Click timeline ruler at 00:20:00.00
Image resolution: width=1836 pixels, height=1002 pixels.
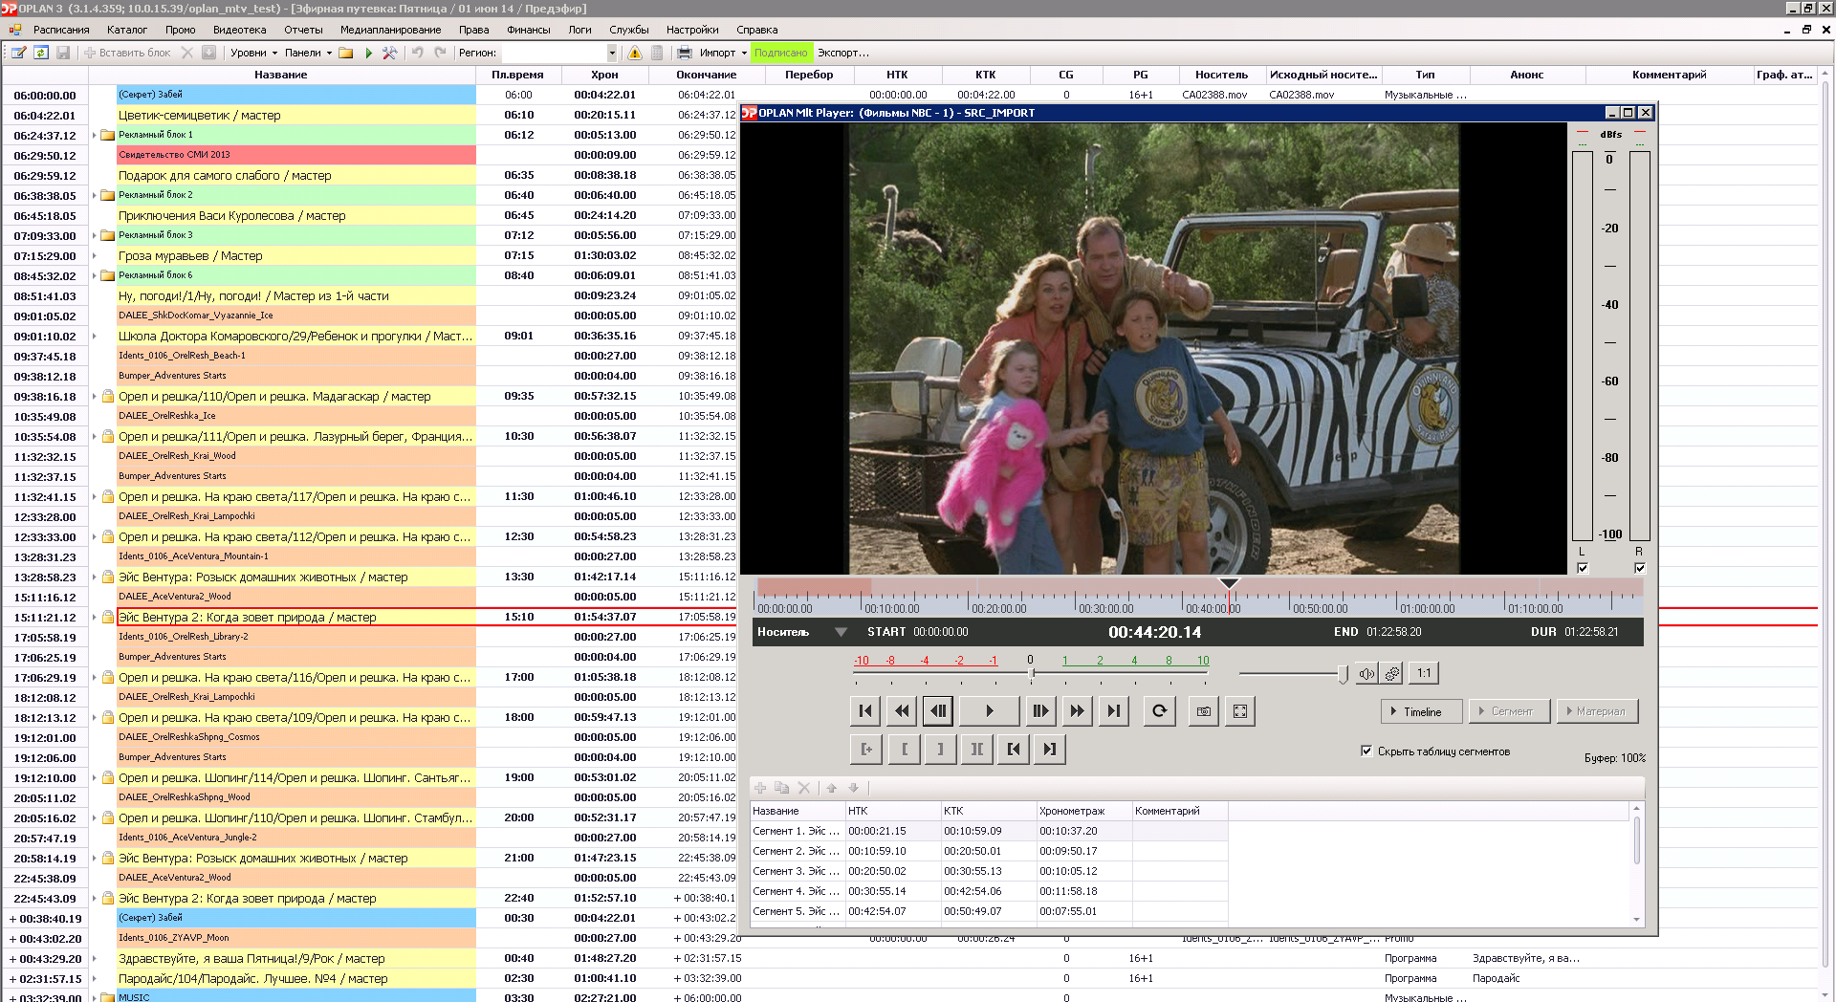tap(999, 608)
